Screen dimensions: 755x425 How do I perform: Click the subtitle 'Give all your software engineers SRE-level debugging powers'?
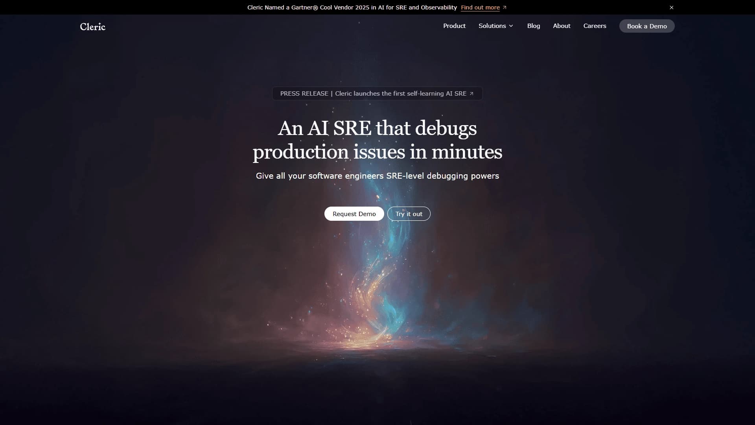(x=377, y=176)
